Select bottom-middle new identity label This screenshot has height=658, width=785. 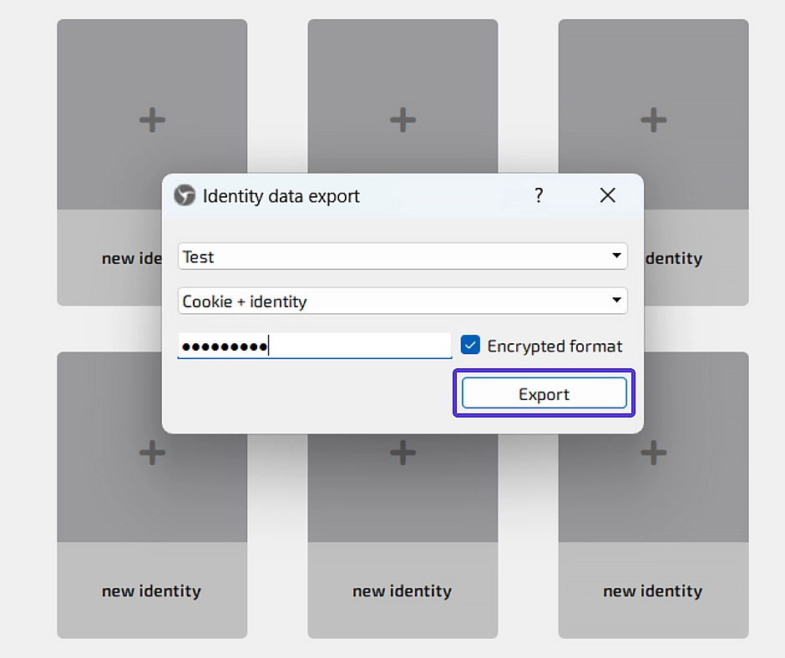pyautogui.click(x=403, y=591)
